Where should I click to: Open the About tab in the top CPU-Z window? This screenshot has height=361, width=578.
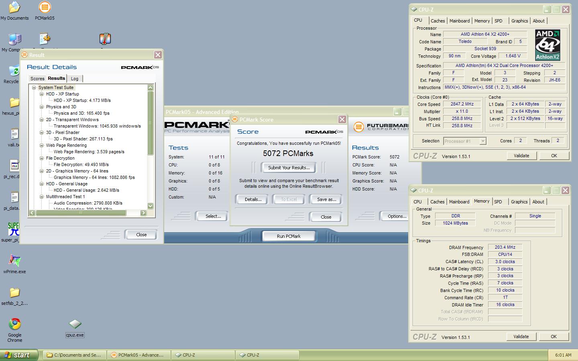(539, 21)
